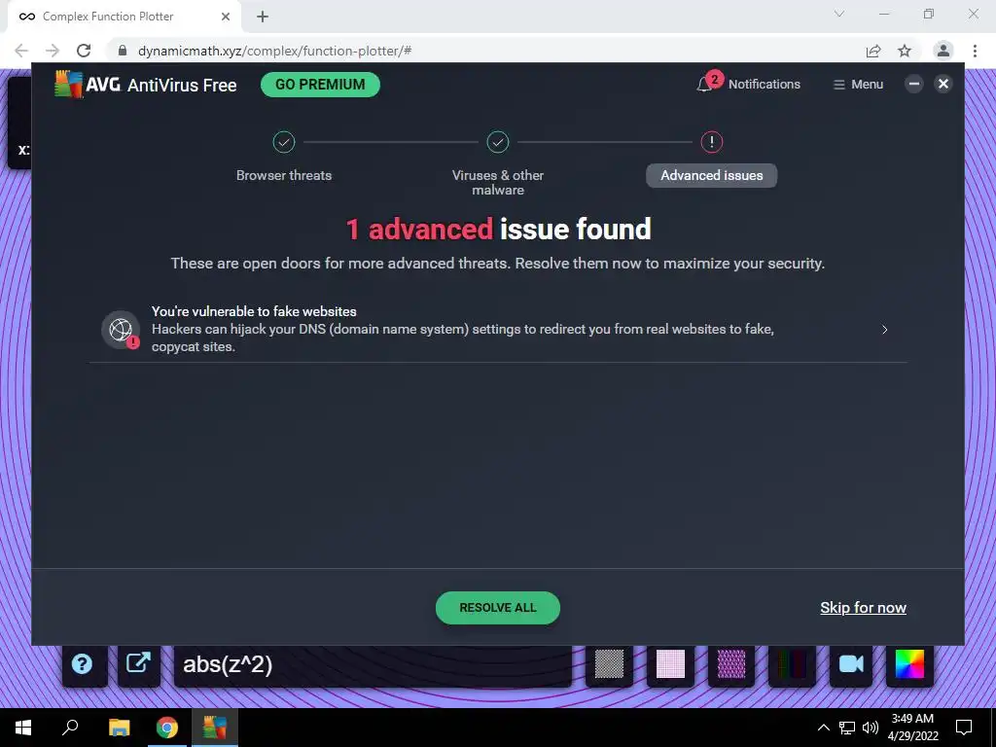Click the RESOLVE ALL button

(498, 608)
